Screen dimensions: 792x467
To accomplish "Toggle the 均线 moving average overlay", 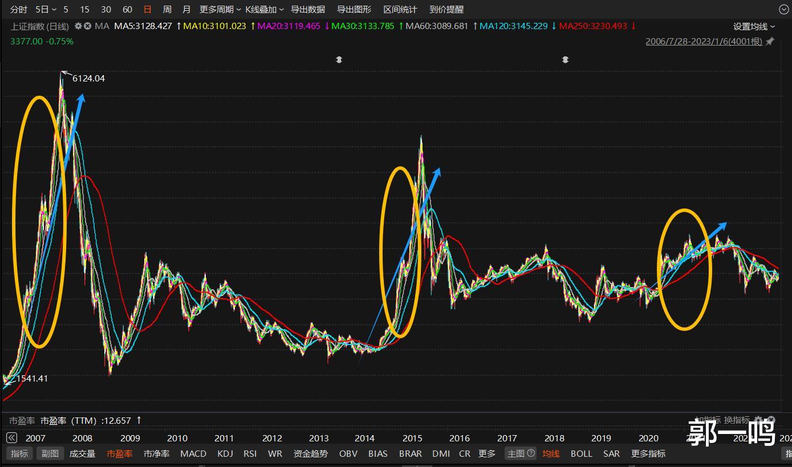I will pos(551,453).
